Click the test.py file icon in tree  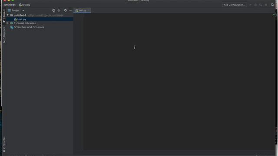[16, 19]
